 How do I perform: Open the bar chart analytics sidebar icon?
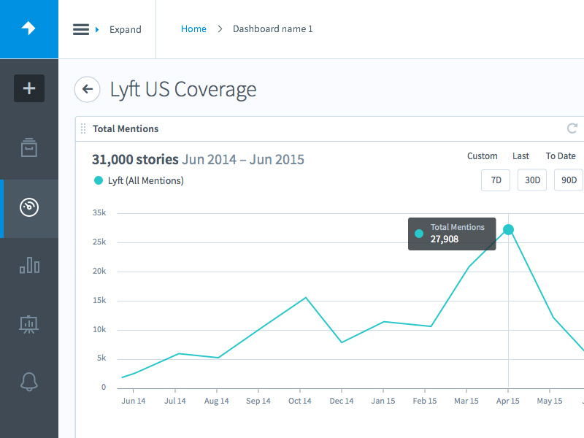point(28,266)
